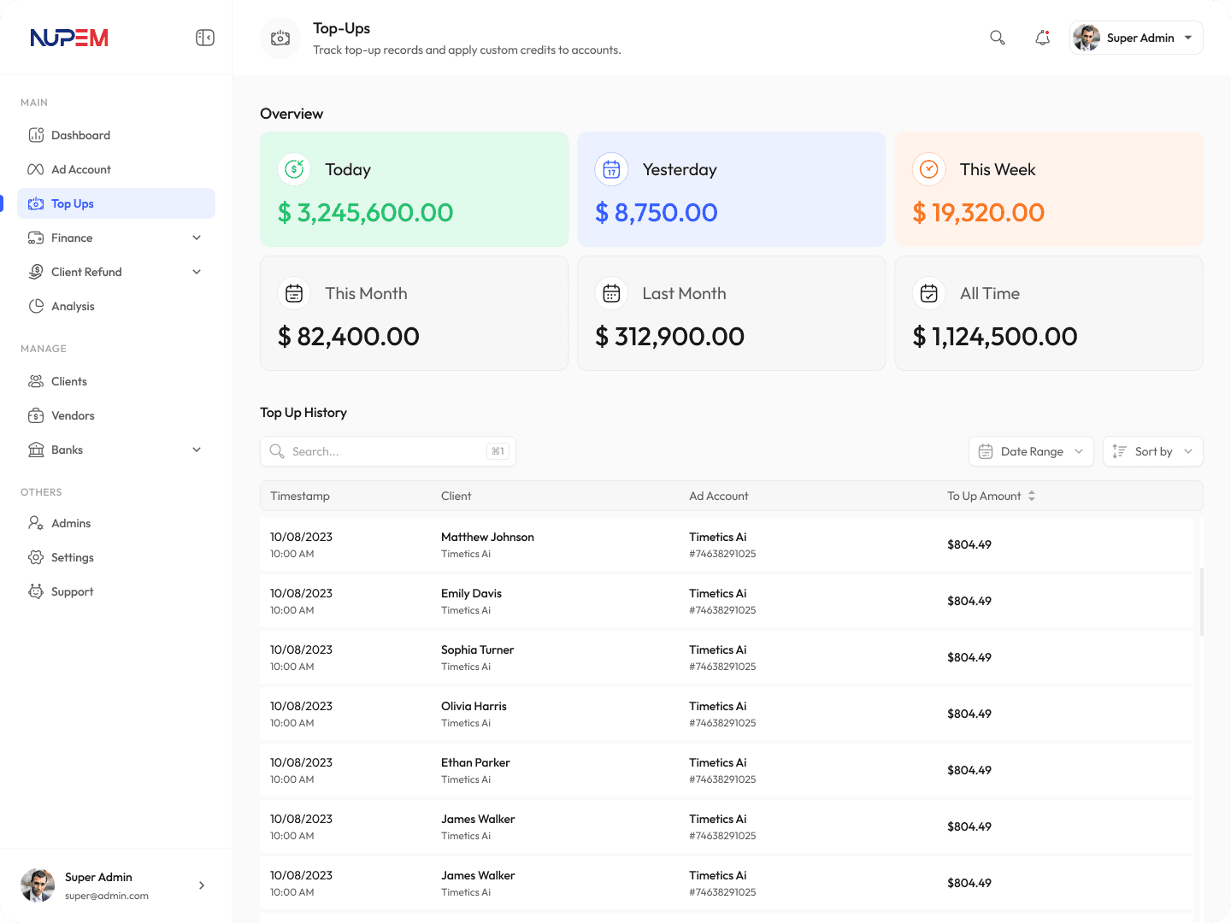1231x923 pixels.
Task: Open the Date Range filter dropdown
Action: pyautogui.click(x=1031, y=451)
